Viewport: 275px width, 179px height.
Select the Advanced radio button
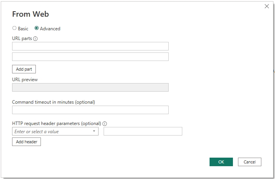click(x=37, y=28)
